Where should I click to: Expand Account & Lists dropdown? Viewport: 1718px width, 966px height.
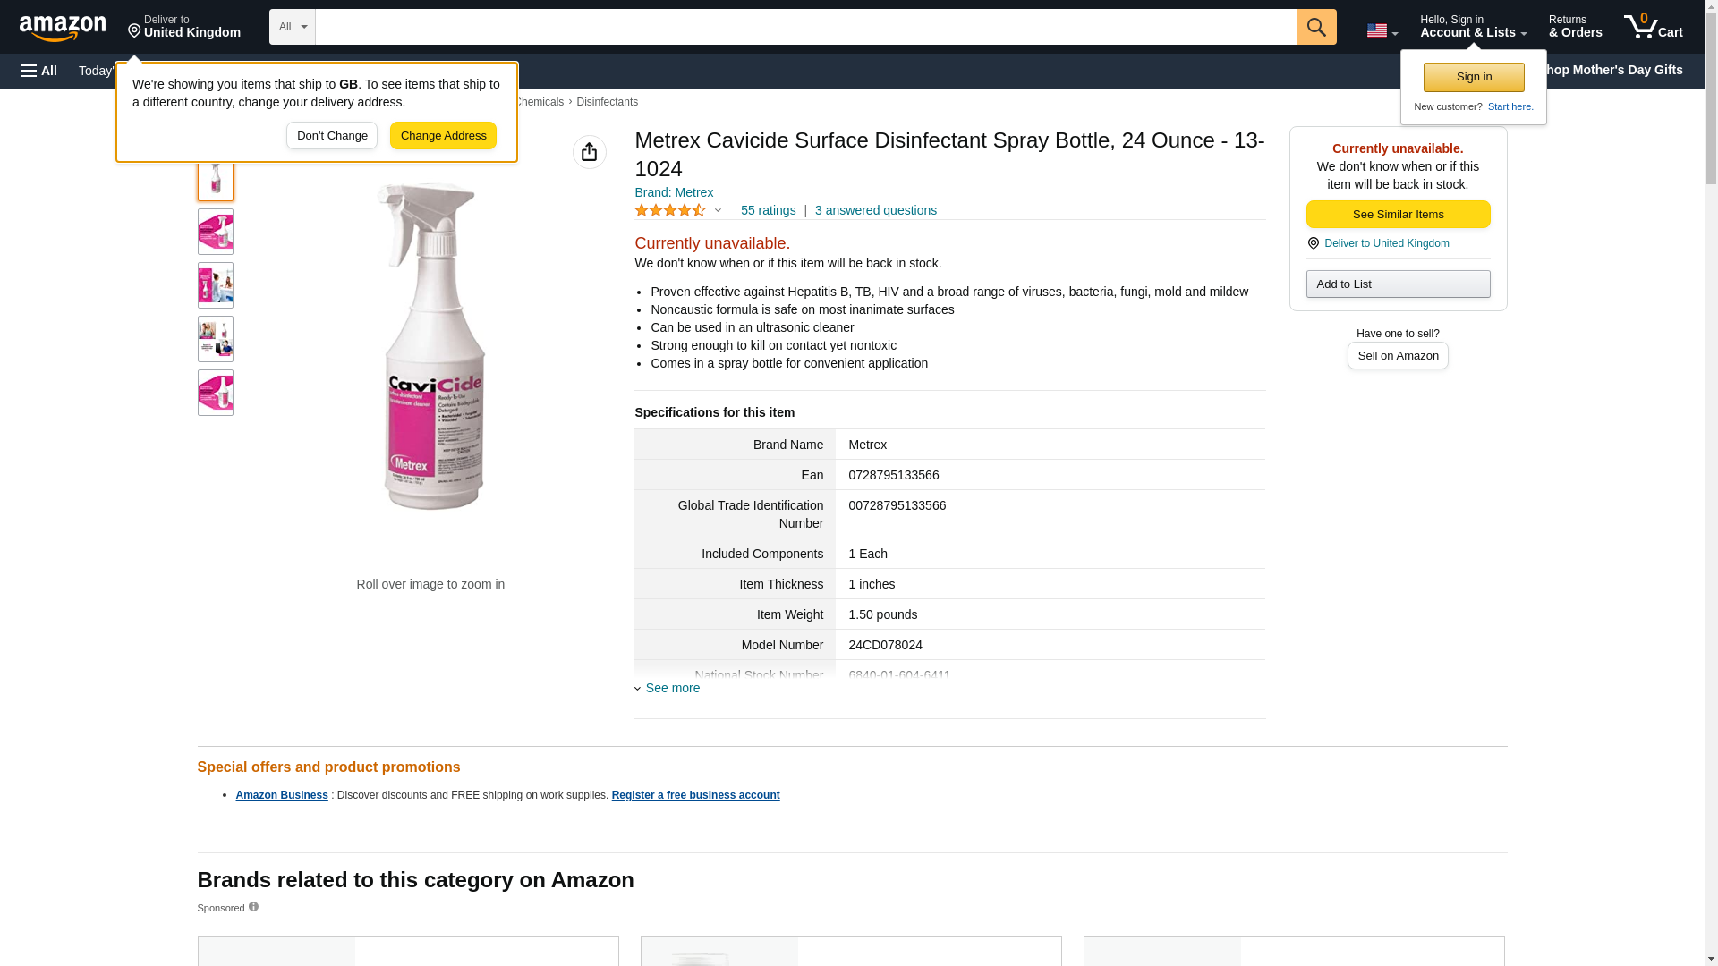[x=1473, y=27]
